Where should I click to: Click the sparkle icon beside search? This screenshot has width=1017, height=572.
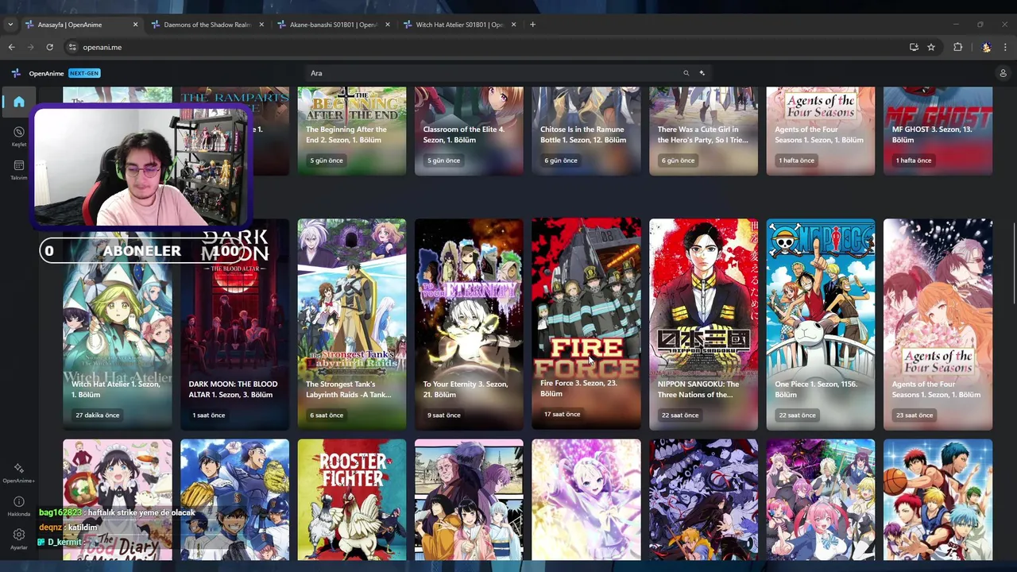[x=702, y=73]
